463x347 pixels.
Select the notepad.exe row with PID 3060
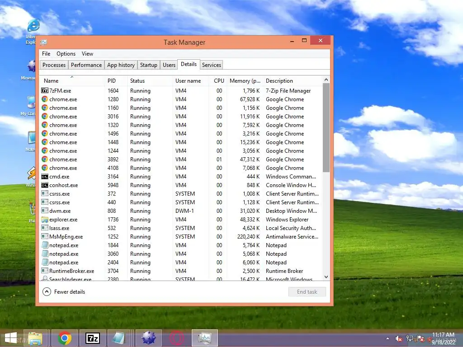click(x=181, y=254)
